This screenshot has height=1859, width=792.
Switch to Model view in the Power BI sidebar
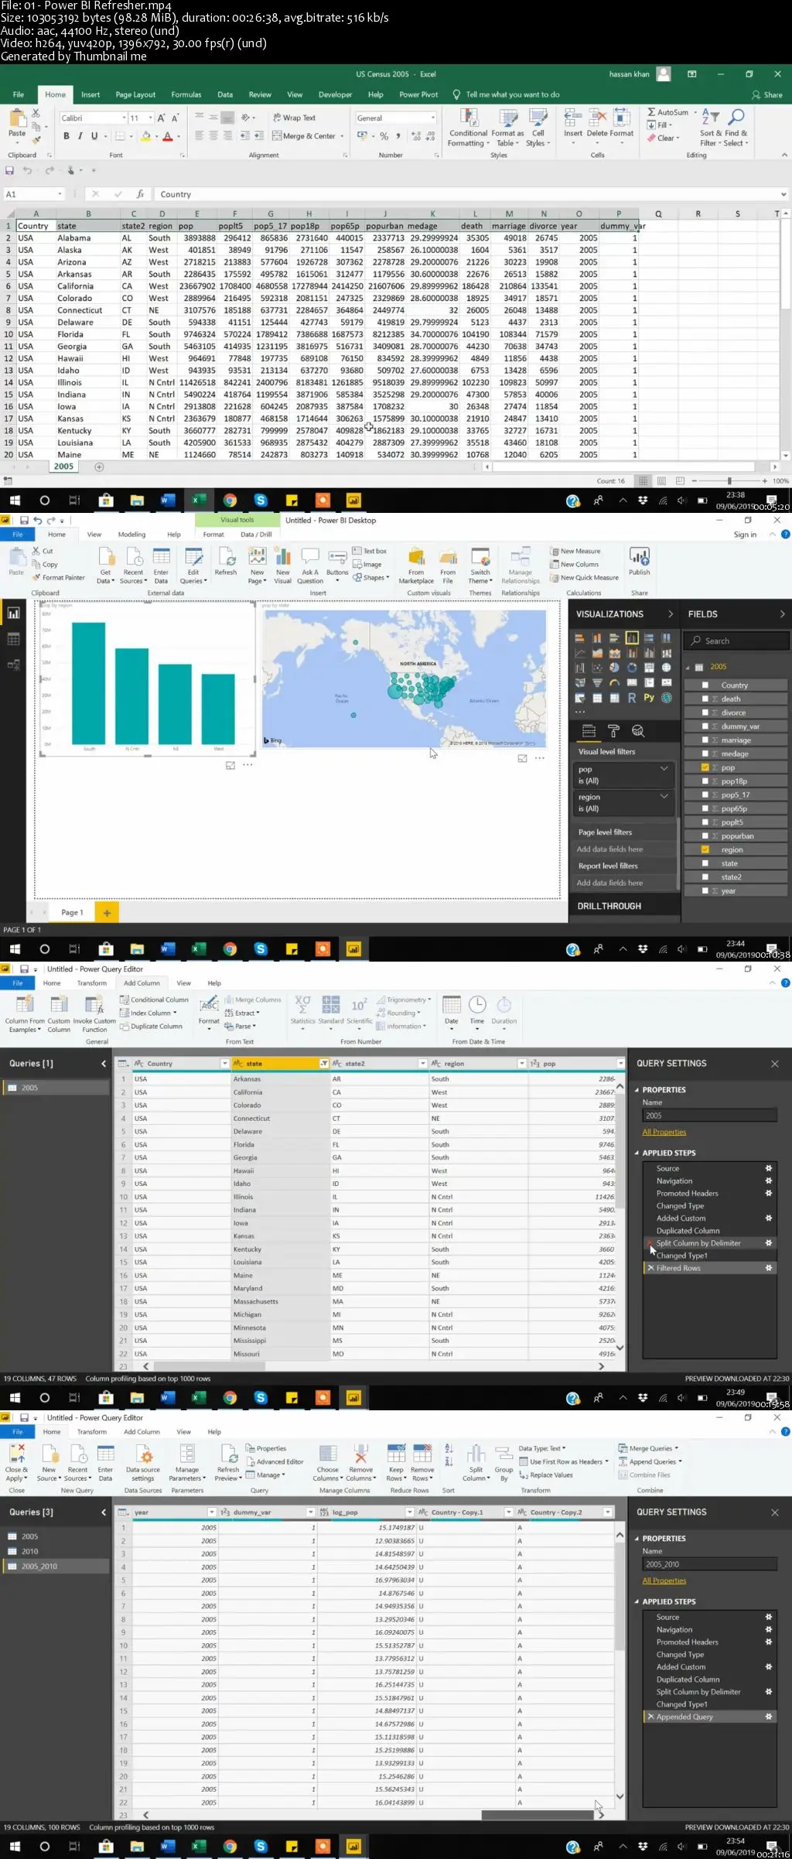coord(13,665)
